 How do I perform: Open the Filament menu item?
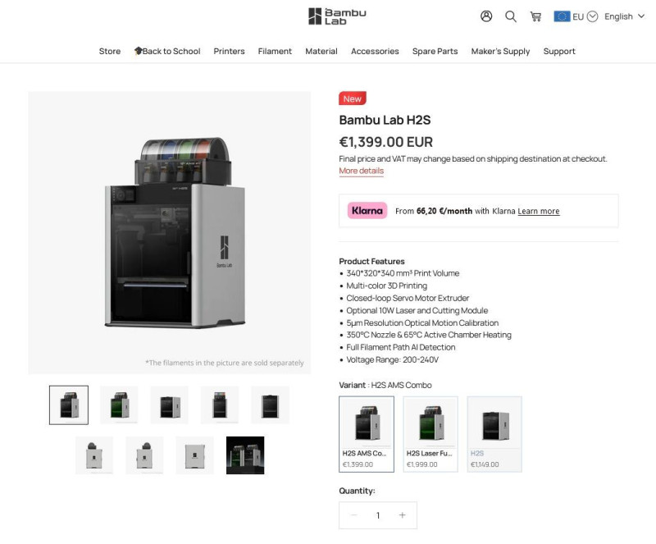coord(275,51)
